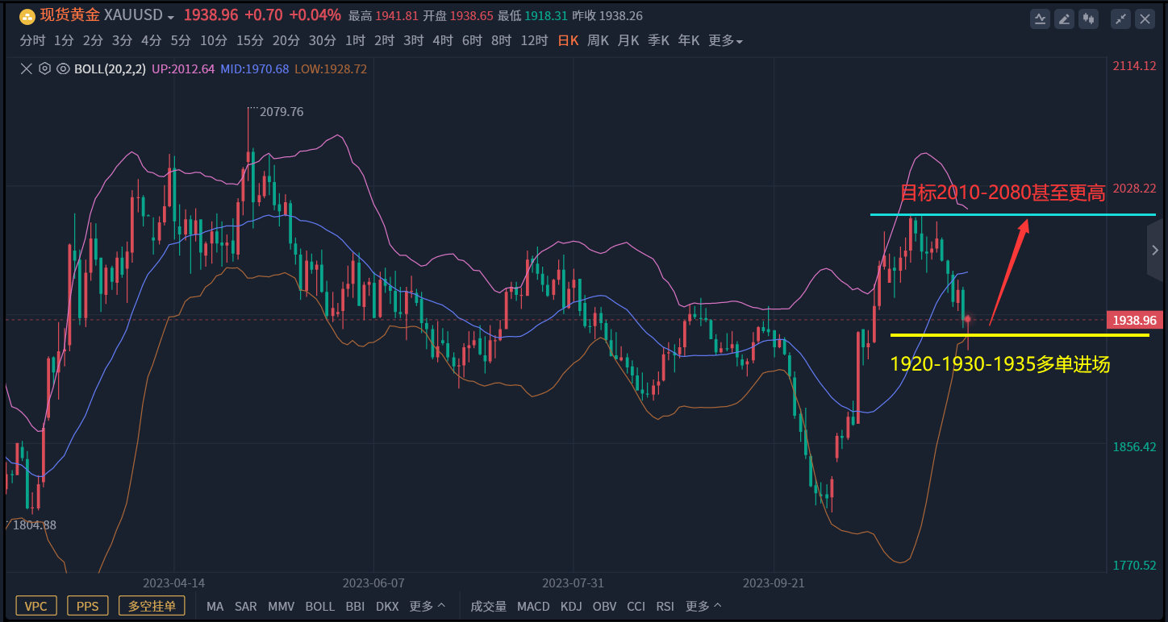
Task: Toggle the VPC overlay button
Action: pos(35,606)
